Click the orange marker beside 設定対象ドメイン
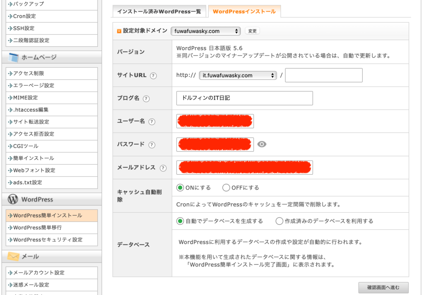The image size is (424, 295). tap(119, 31)
